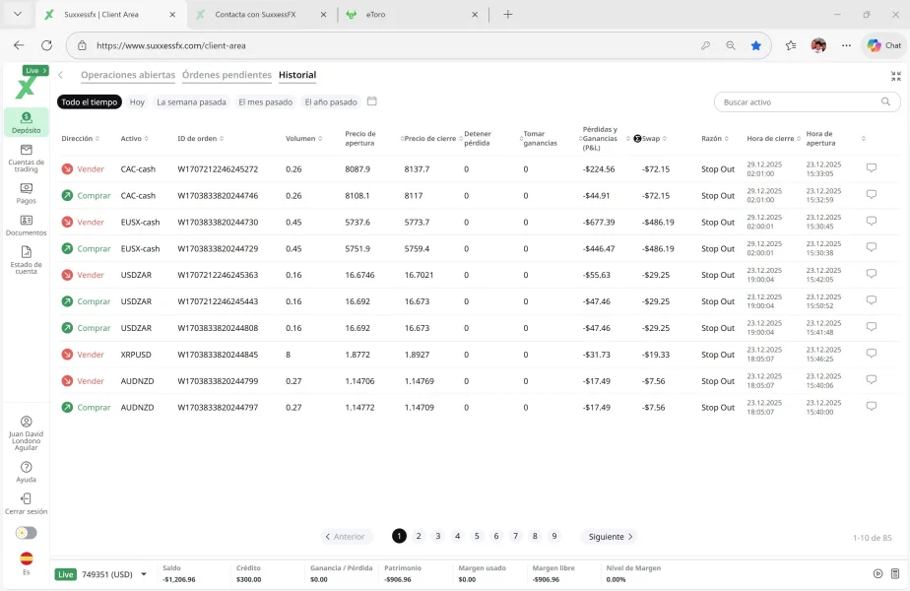Go to Pagos section

27,188
